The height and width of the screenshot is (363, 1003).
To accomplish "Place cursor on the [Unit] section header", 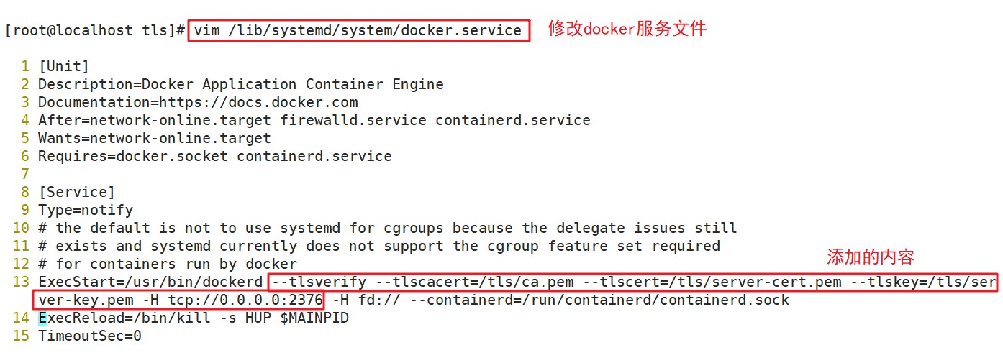I will (63, 66).
